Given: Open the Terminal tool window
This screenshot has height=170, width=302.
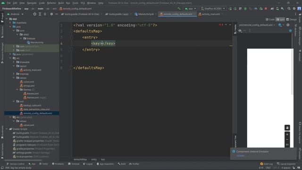Looking at the screenshot, I should coord(74,164).
